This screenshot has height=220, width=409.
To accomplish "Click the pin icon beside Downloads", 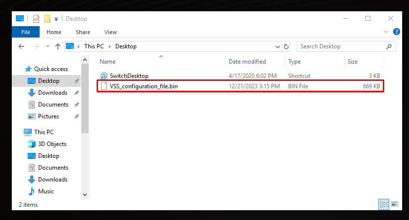I will tap(76, 93).
